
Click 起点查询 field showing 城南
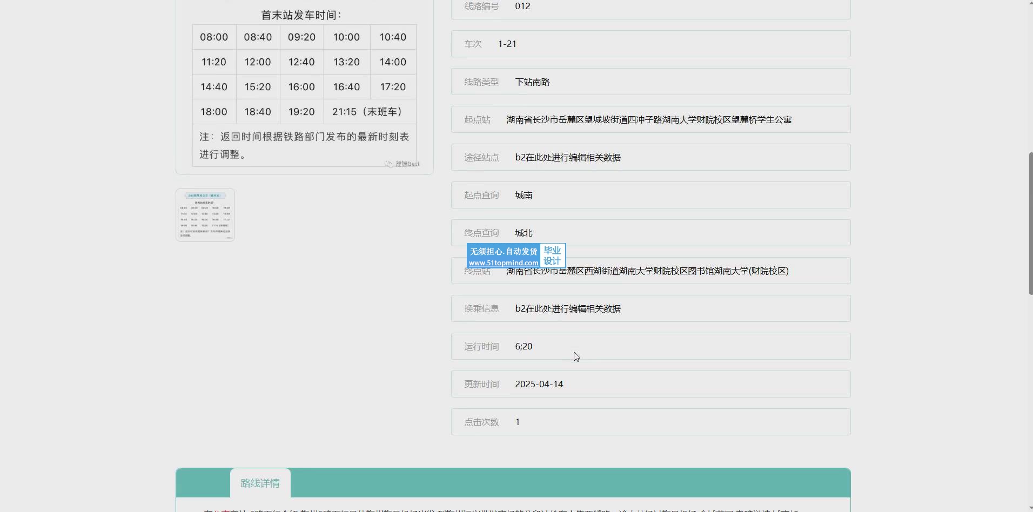(650, 195)
